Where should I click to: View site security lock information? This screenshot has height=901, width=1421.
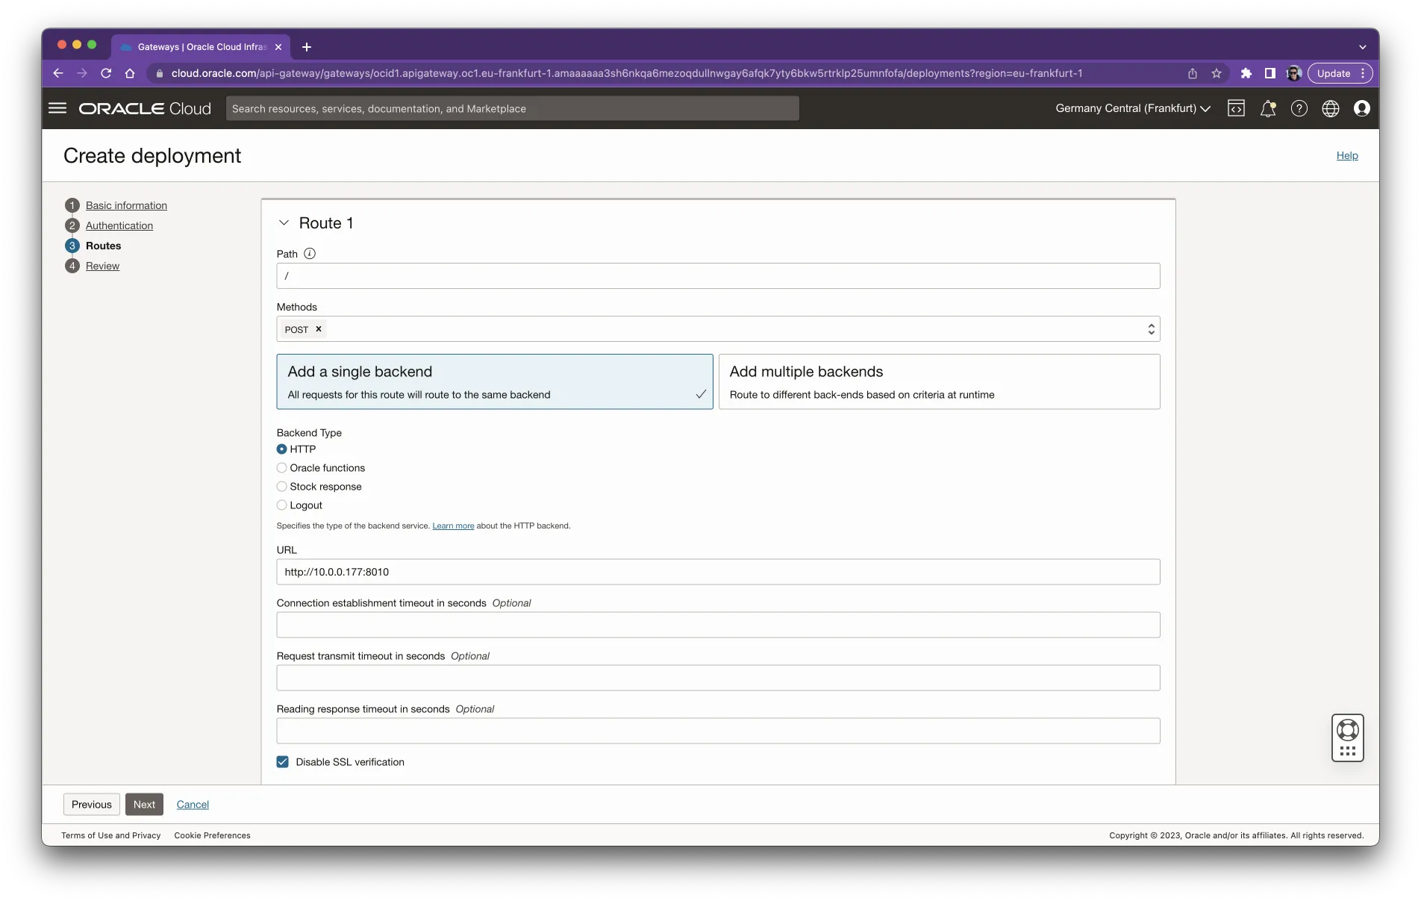pyautogui.click(x=159, y=73)
